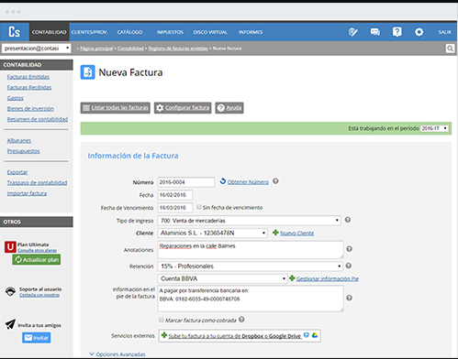Open Cliente dropdown Aluminios S.L.
The width and height of the screenshot is (458, 359).
point(213,233)
